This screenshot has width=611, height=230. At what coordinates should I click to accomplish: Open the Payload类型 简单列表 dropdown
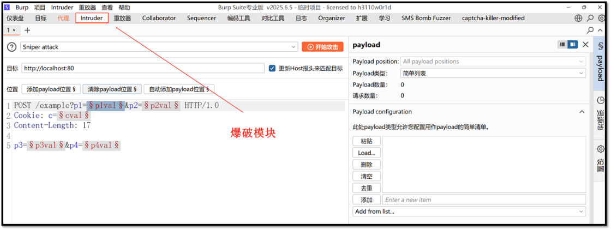tap(493, 73)
